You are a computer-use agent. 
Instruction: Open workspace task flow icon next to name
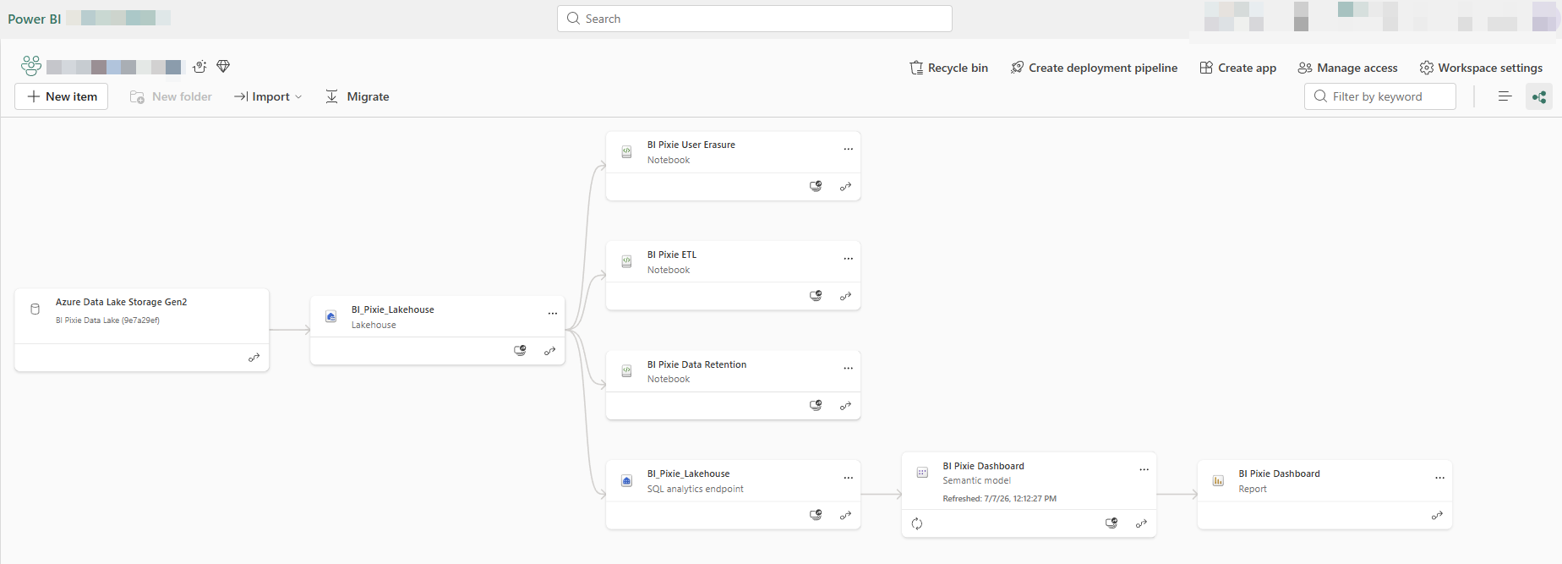(199, 67)
